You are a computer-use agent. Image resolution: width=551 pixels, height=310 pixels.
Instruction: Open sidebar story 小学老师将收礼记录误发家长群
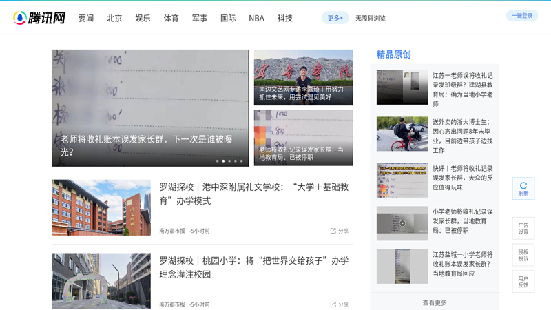click(462, 221)
